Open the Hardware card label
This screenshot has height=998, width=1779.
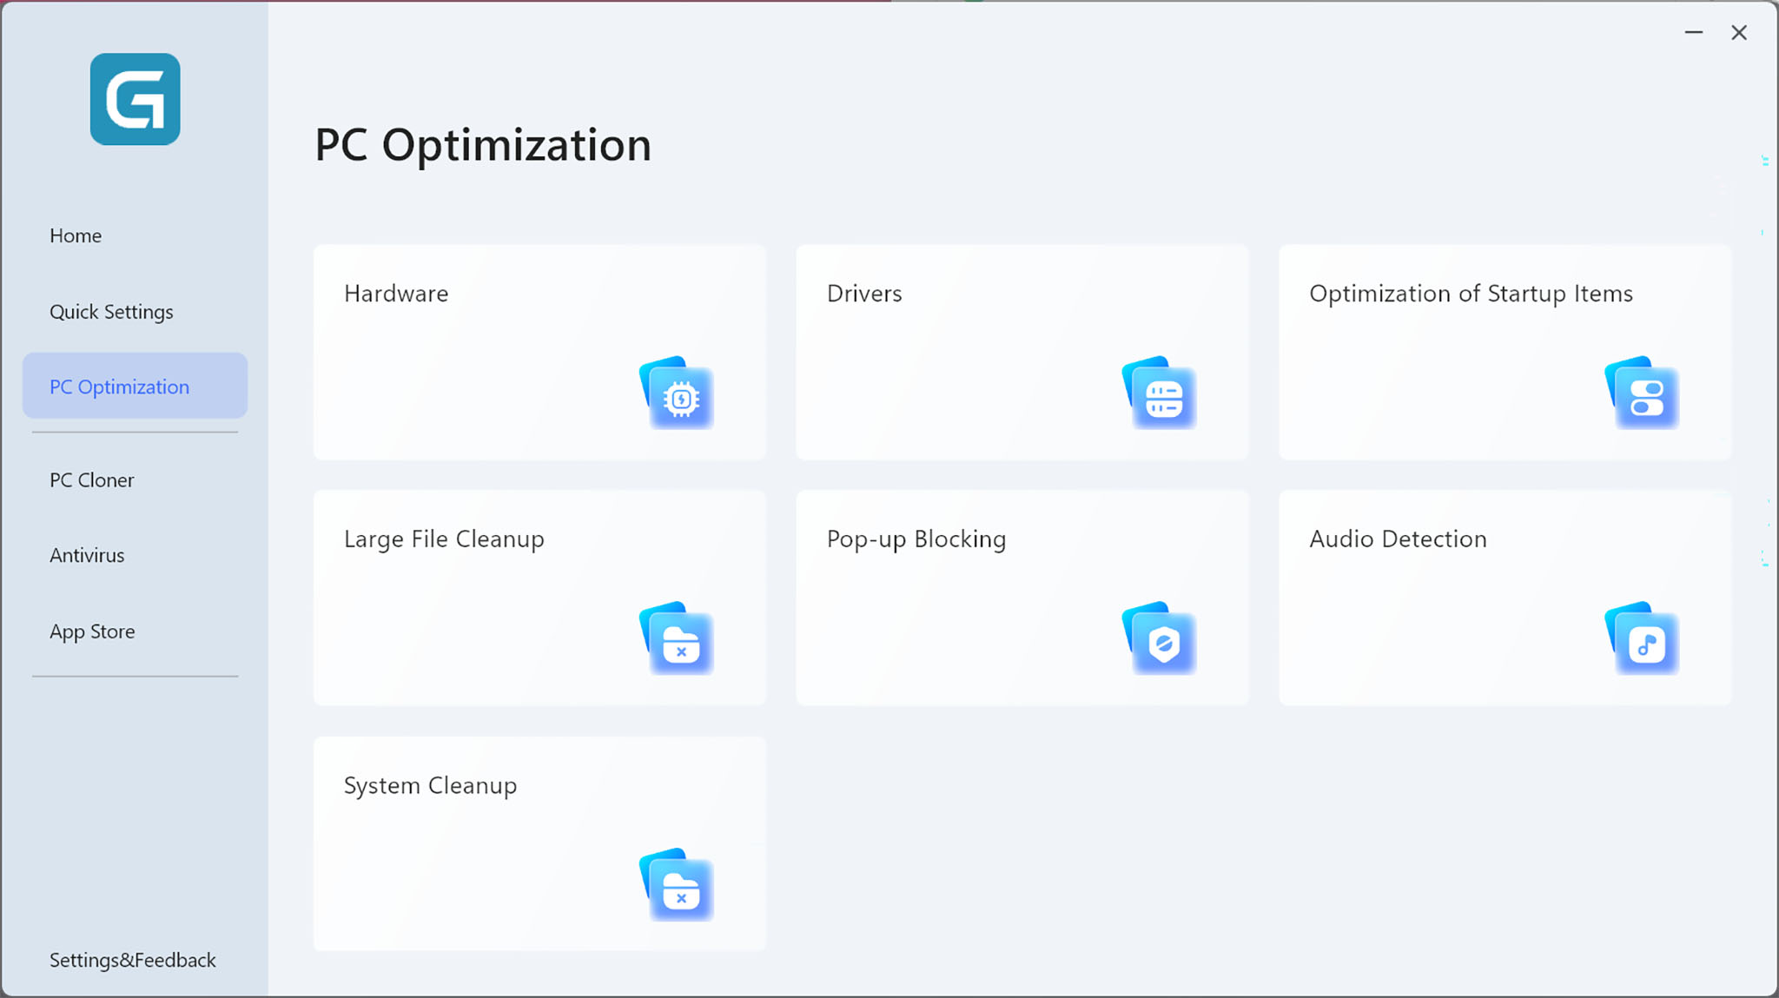coord(396,294)
